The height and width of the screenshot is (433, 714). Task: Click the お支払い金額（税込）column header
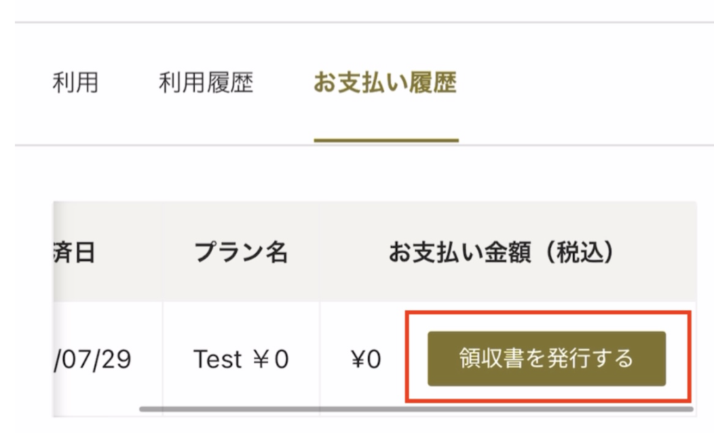click(501, 253)
